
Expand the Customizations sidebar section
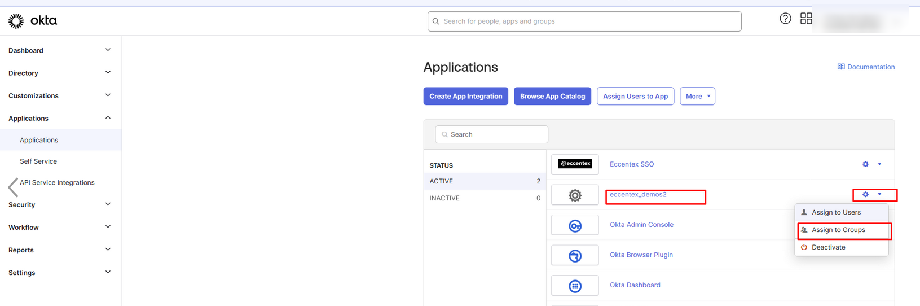[108, 95]
